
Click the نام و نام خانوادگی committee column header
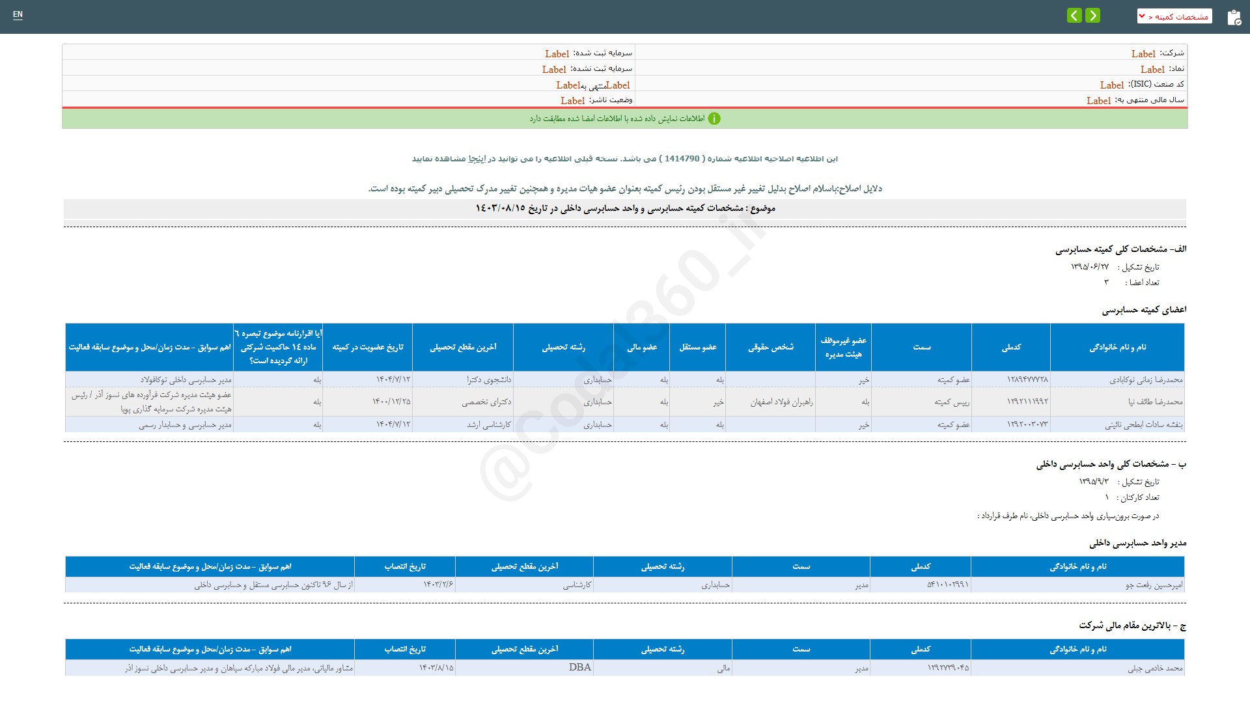1117,348
